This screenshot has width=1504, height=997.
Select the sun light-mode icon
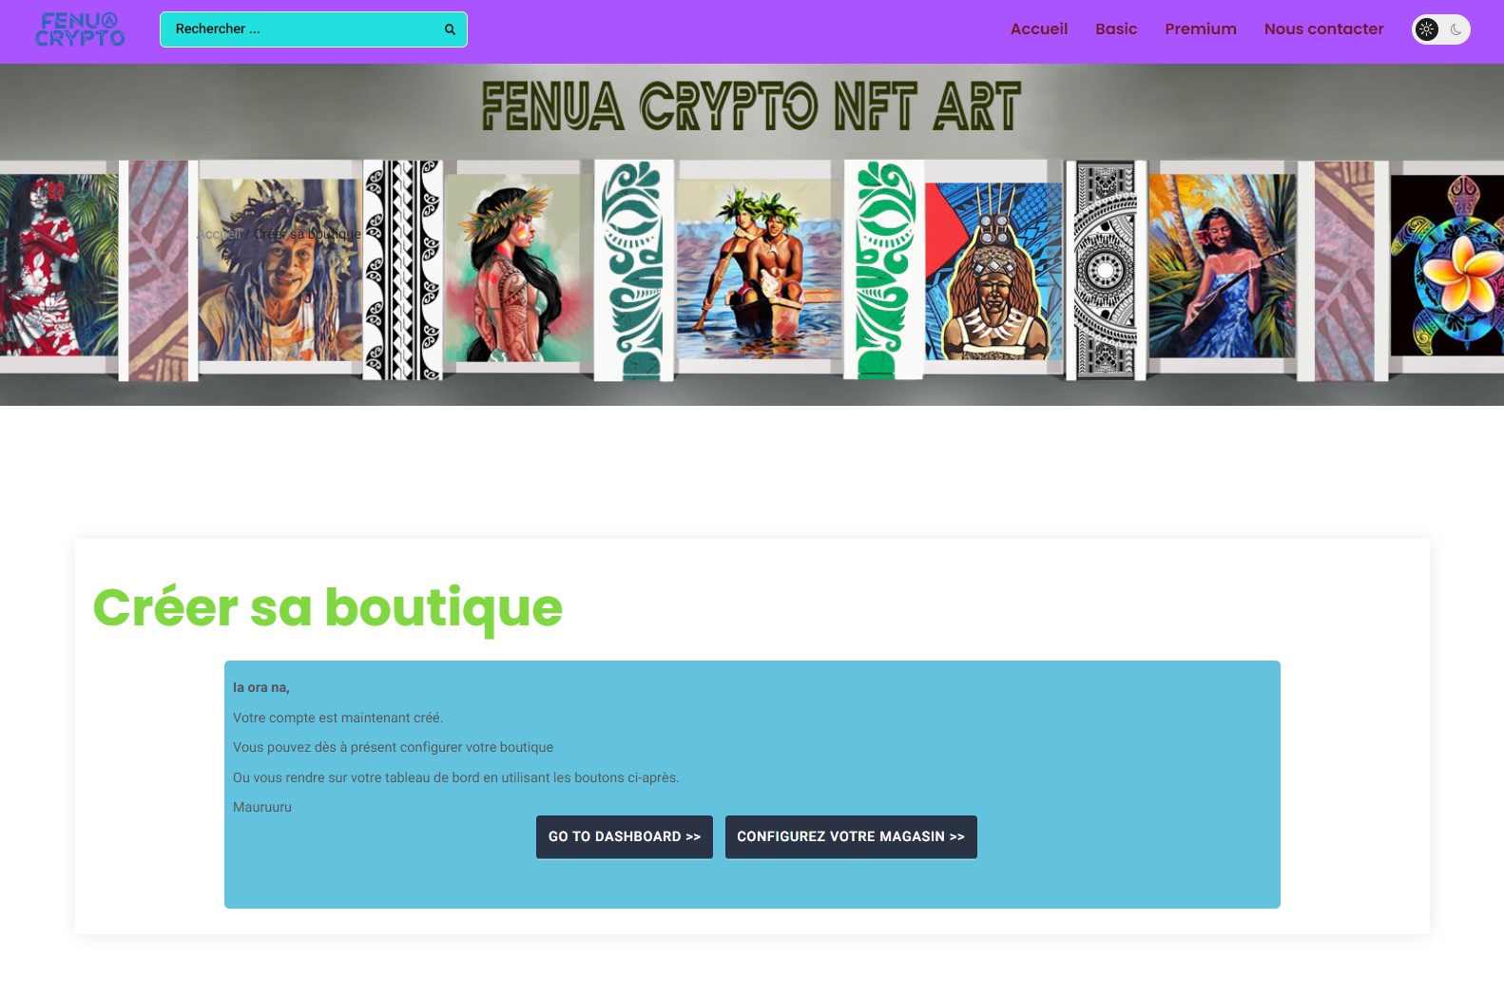1426,29
